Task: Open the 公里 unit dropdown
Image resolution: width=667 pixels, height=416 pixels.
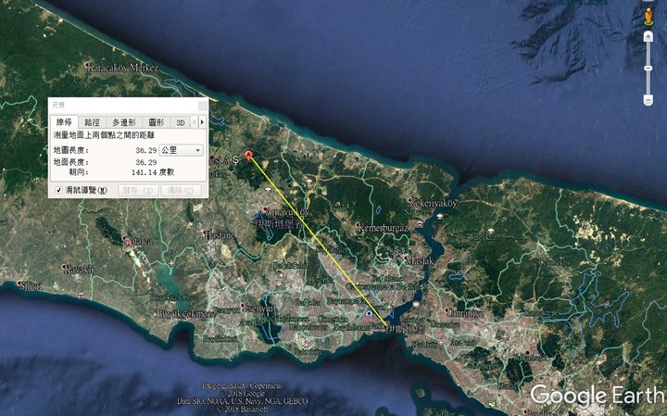Action: [x=182, y=149]
